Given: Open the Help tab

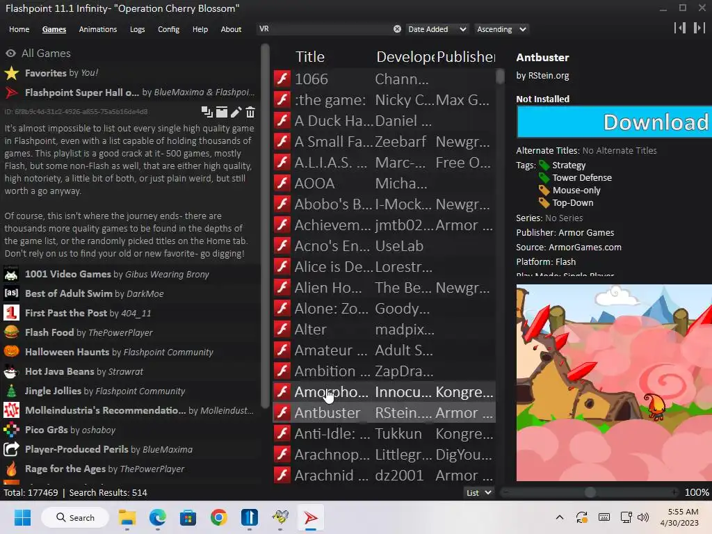Looking at the screenshot, I should [200, 29].
